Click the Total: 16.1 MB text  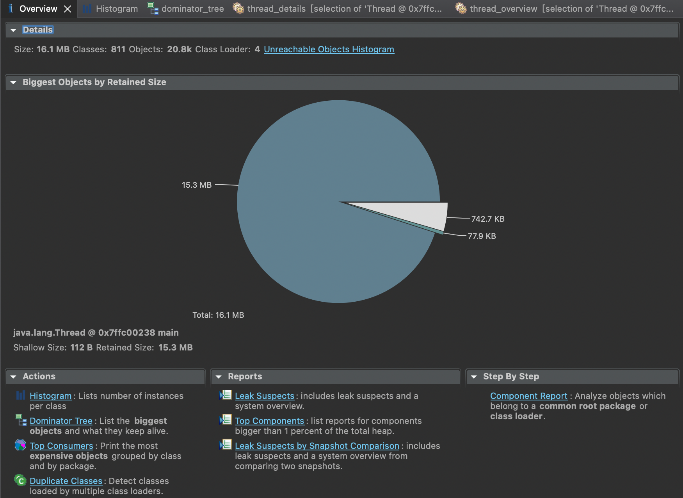tap(218, 315)
